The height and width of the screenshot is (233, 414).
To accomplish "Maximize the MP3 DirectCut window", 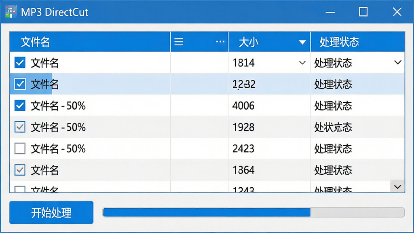I will tap(363, 12).
